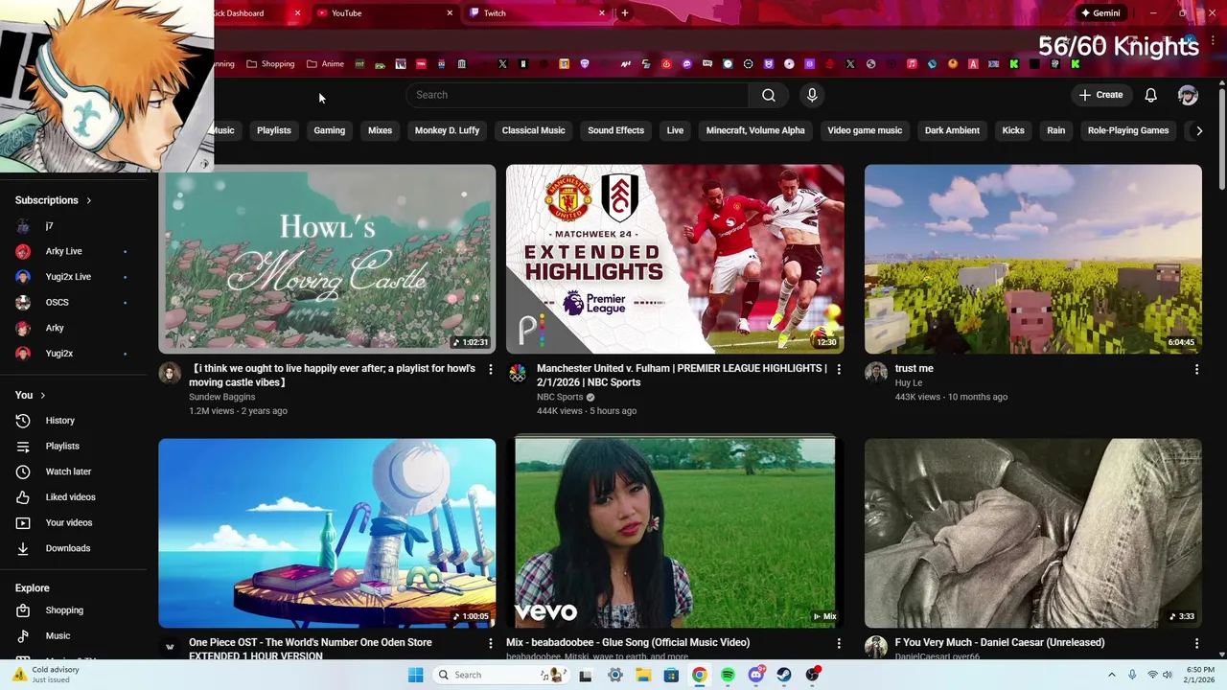Open a new browser tab
The width and height of the screenshot is (1227, 690).
625,13
